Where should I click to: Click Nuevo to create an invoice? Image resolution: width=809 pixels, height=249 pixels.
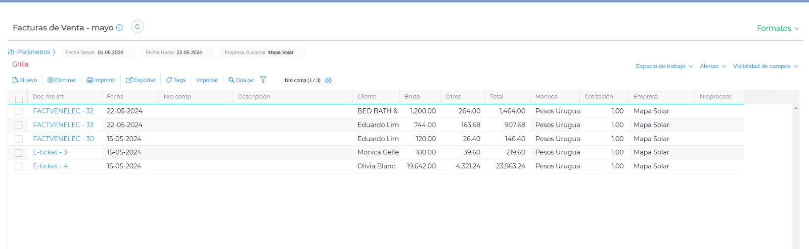pos(25,80)
